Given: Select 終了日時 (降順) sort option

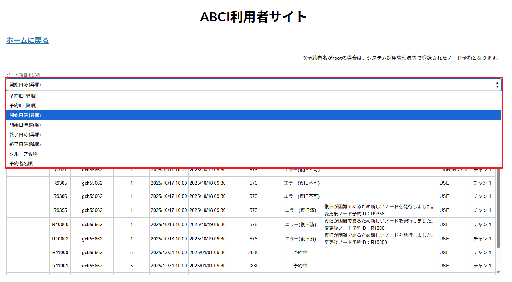Looking at the screenshot, I should coord(25,144).
